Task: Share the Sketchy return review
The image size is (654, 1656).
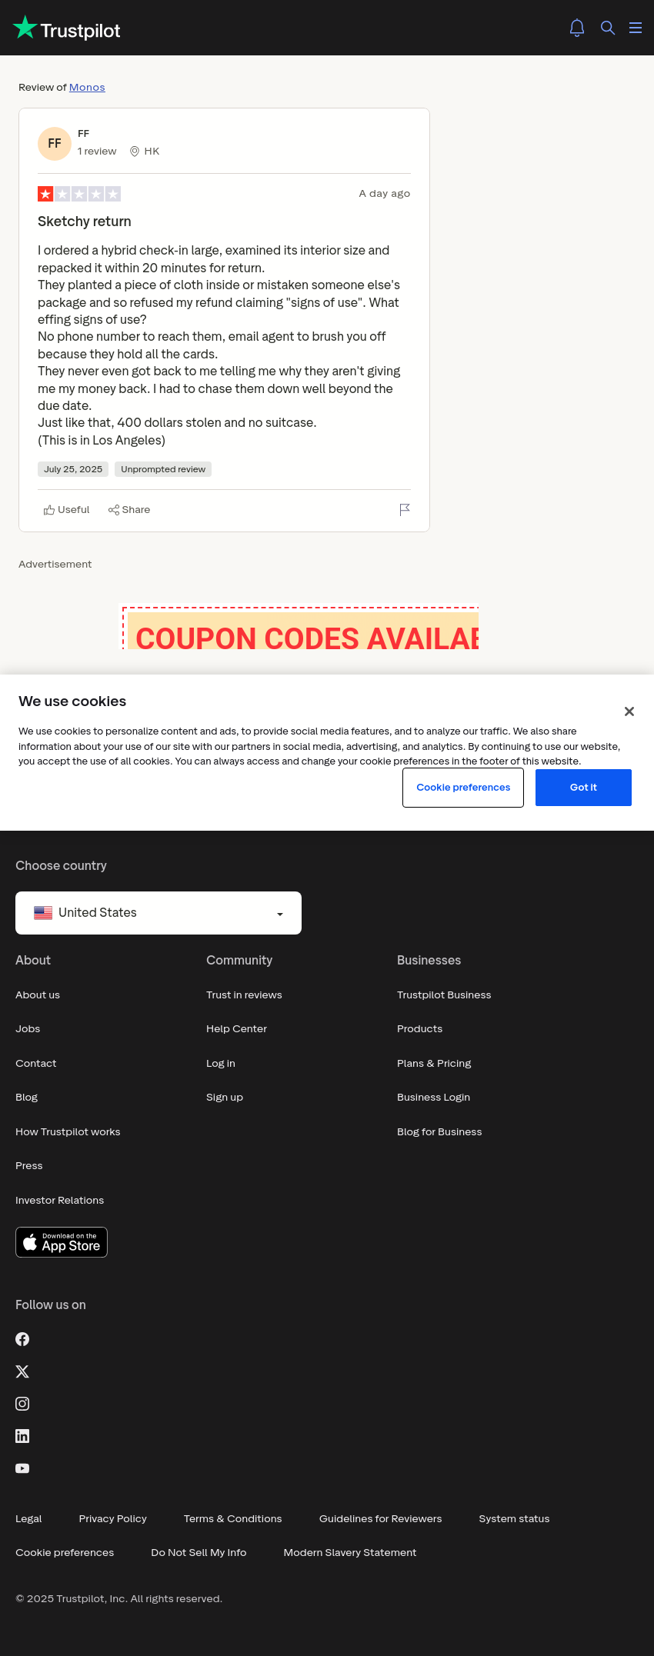Action: [x=129, y=510]
